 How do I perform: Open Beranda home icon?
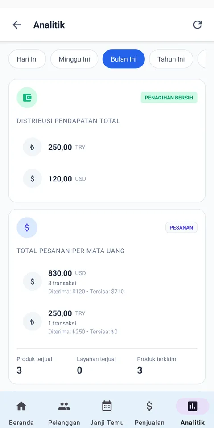coord(21,406)
